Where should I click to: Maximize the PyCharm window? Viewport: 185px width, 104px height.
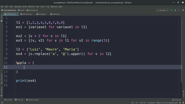point(178,3)
